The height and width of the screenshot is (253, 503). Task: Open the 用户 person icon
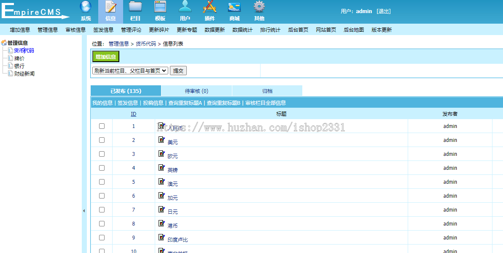(x=185, y=7)
